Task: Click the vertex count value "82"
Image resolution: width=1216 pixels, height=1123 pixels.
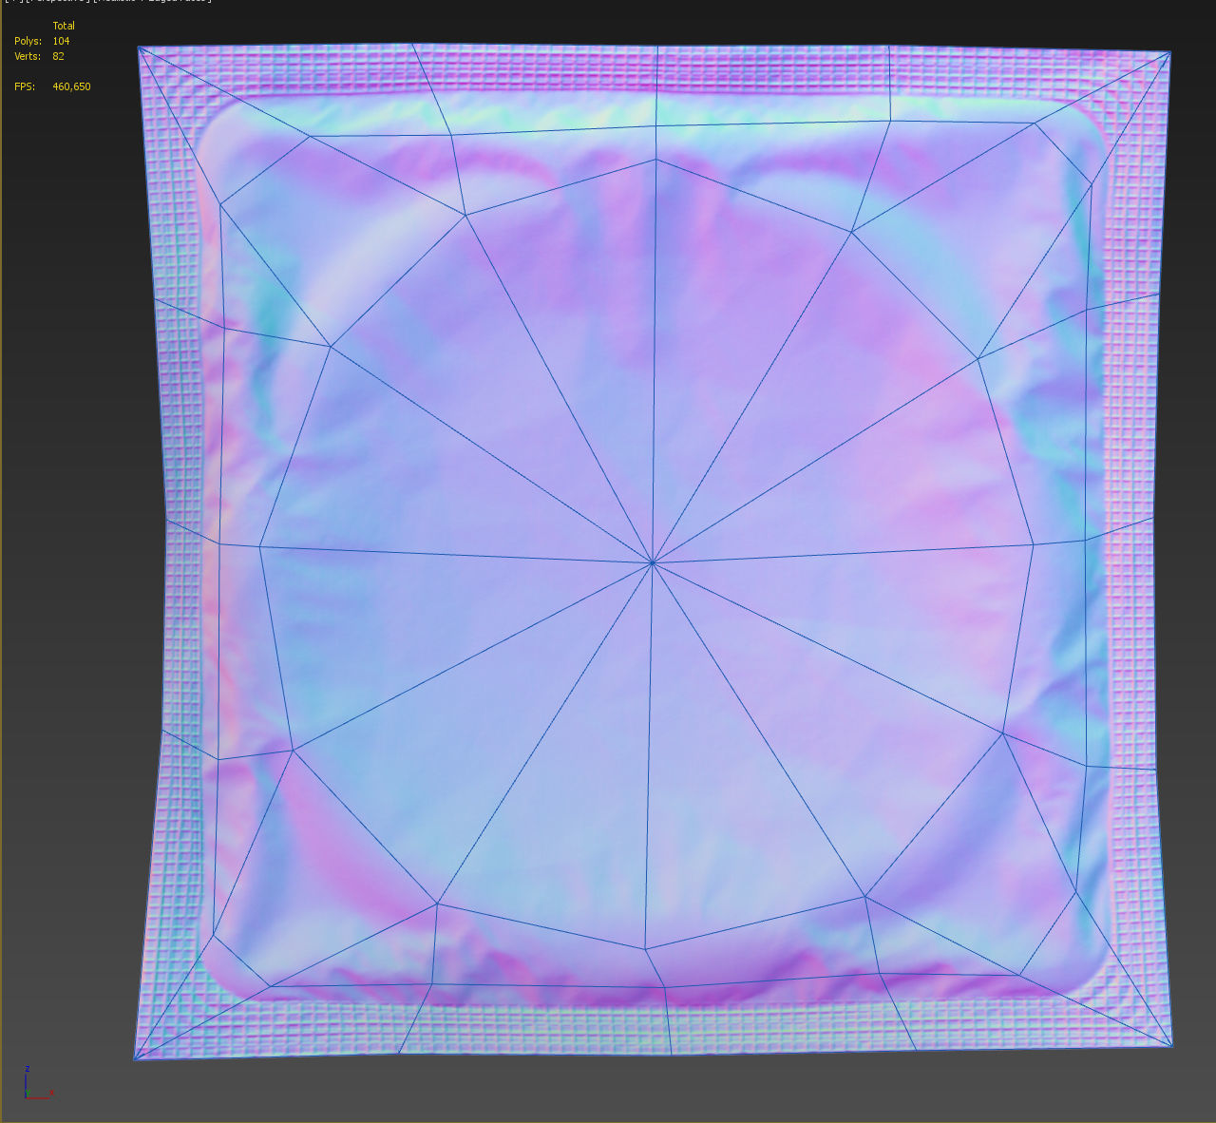Action: tap(58, 56)
